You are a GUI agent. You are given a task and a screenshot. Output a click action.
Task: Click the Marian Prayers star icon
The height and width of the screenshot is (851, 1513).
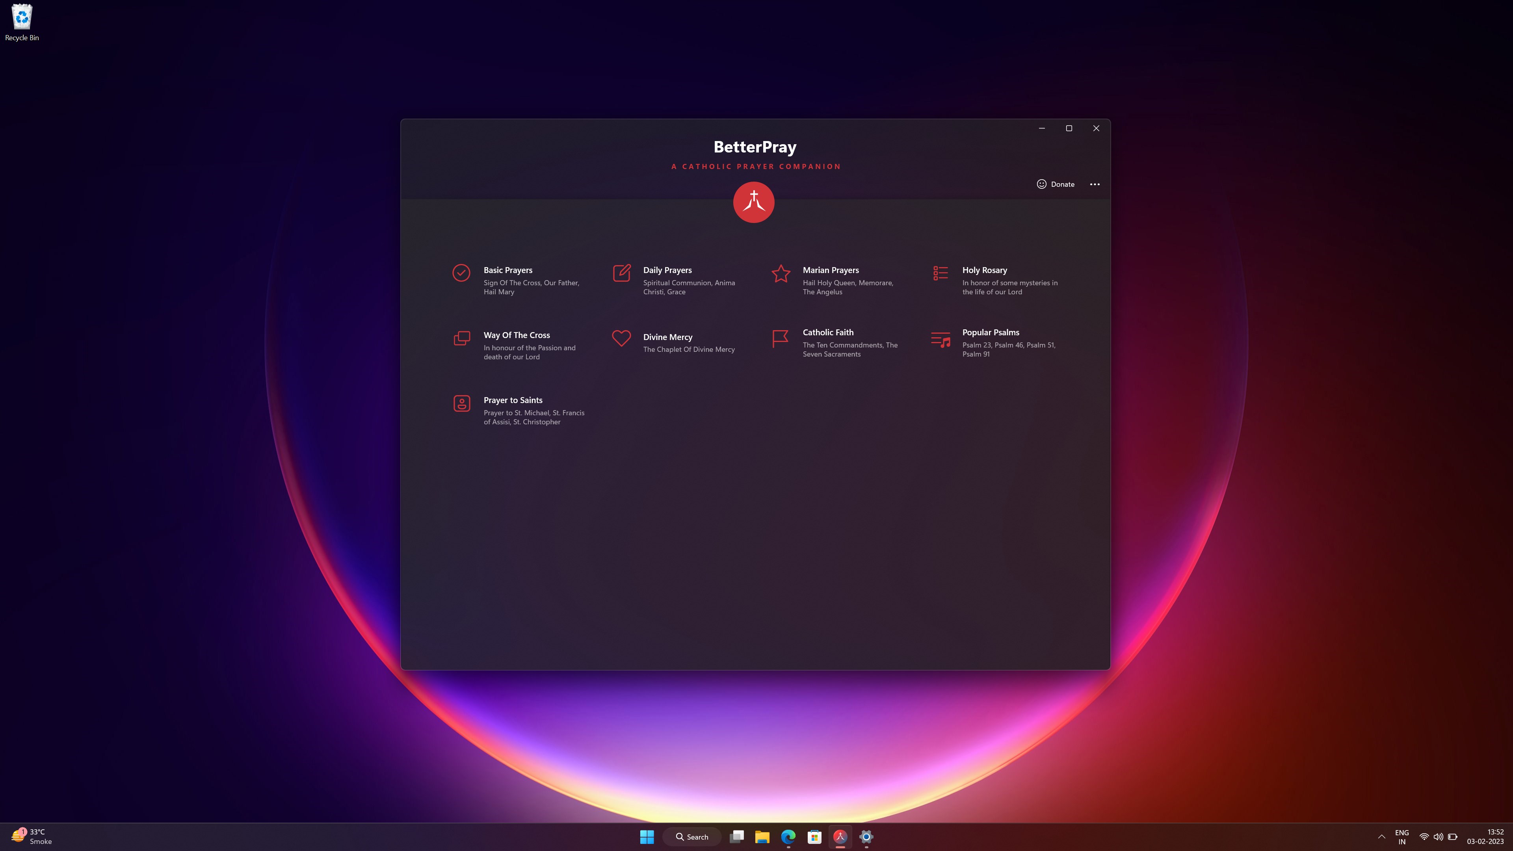pyautogui.click(x=781, y=273)
